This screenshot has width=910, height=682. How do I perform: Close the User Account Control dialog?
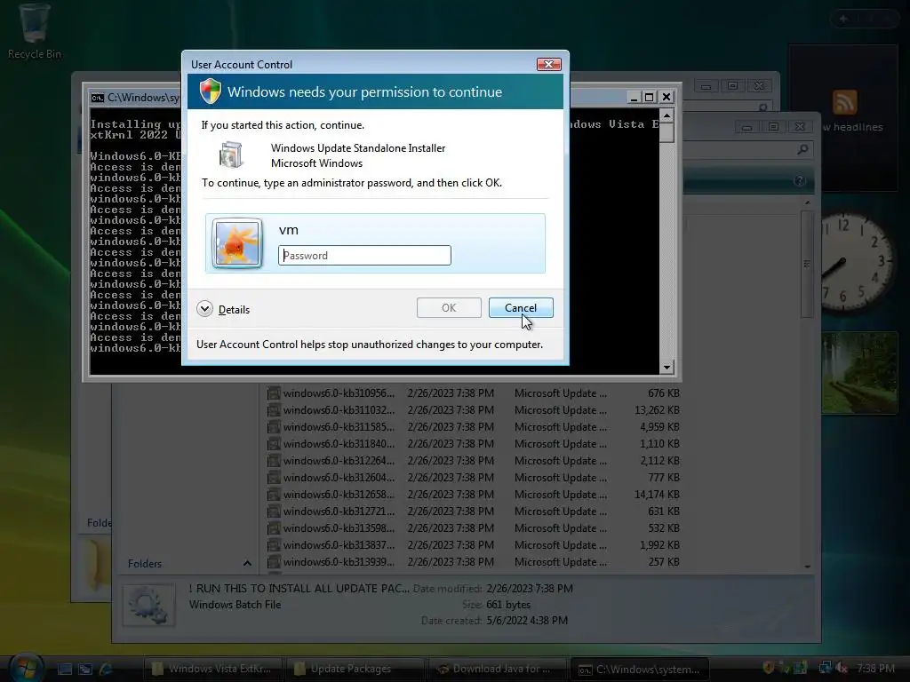(x=548, y=64)
